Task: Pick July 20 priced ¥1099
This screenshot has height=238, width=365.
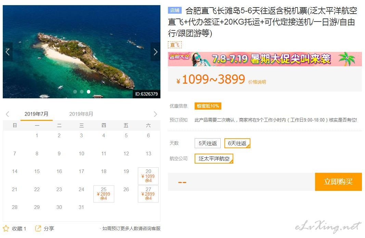Action: click(148, 176)
